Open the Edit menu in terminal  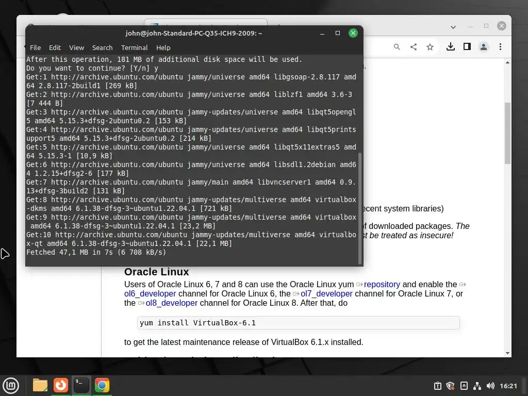tap(55, 47)
